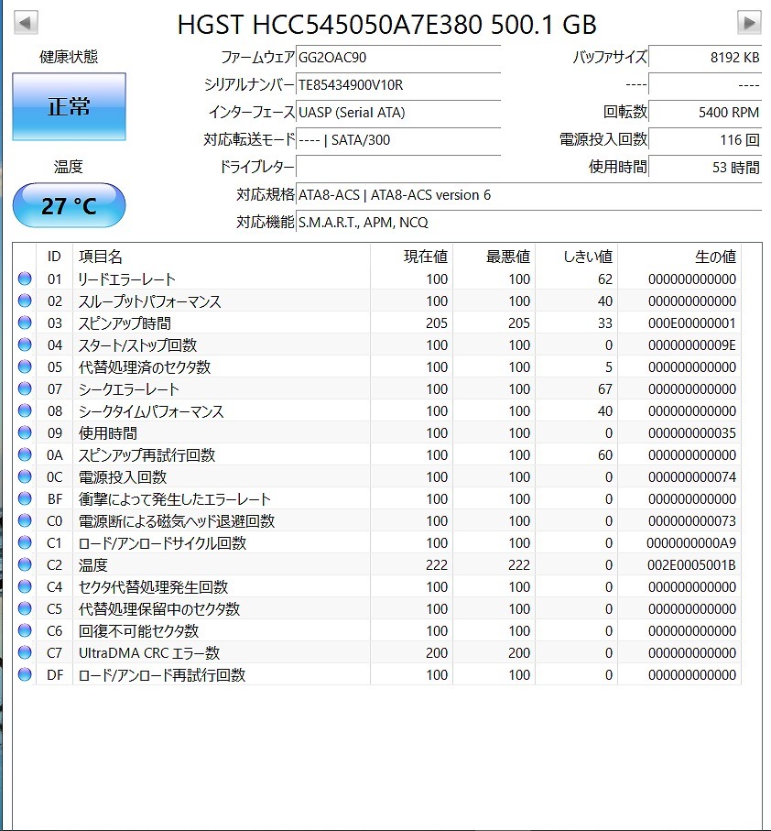The height and width of the screenshot is (831, 771).
Task: Click the ID column header
Action: tap(54, 257)
